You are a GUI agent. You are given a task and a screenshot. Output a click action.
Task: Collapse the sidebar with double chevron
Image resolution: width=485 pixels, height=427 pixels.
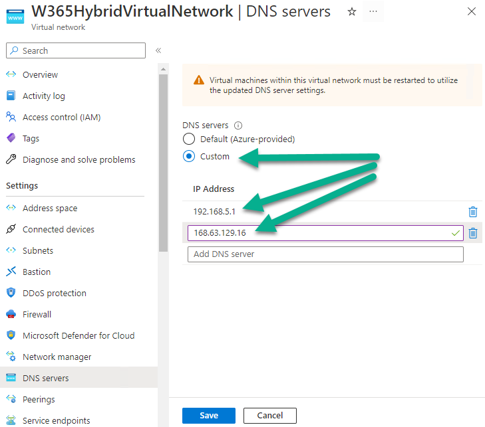(158, 50)
